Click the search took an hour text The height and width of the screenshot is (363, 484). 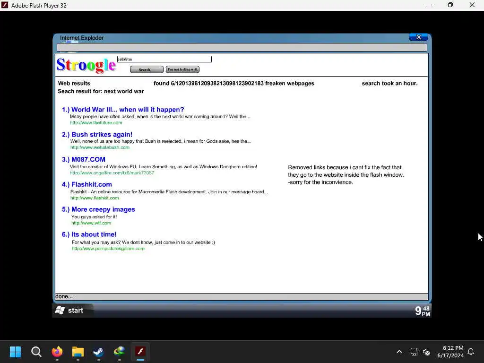389,84
